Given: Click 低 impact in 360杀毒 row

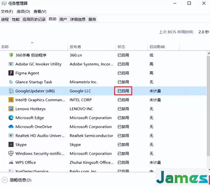Looking at the screenshot, I should click(x=152, y=55).
